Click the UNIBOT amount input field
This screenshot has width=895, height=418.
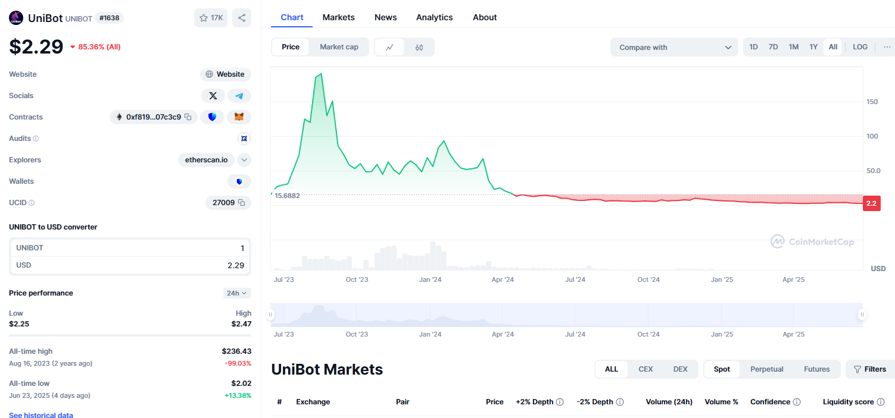130,248
